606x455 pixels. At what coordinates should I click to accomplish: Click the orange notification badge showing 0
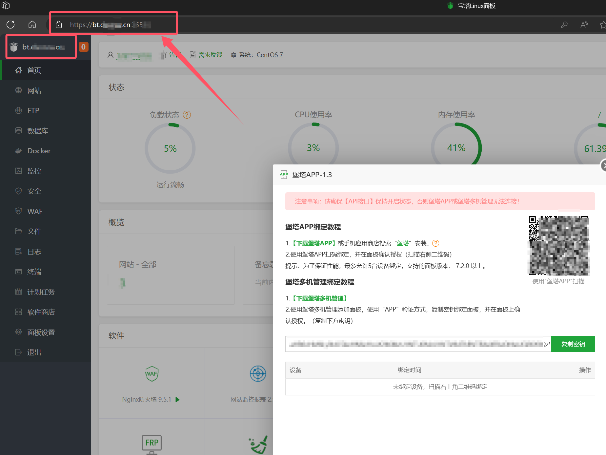point(83,47)
